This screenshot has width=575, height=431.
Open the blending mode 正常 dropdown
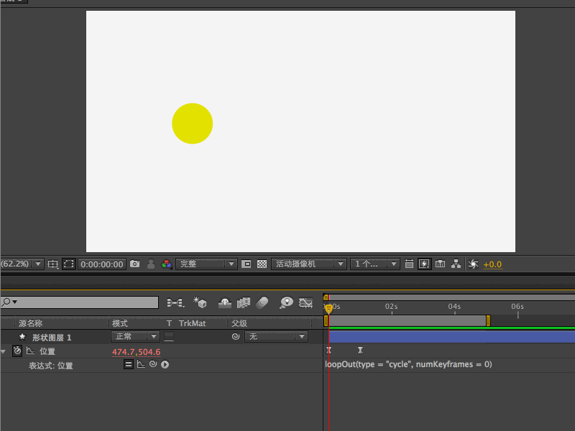click(135, 336)
